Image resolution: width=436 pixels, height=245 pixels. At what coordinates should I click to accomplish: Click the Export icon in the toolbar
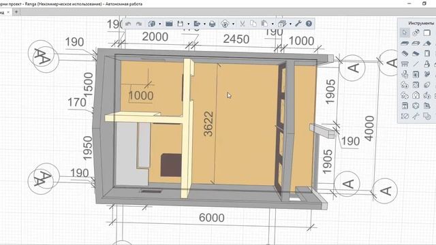click(197, 24)
